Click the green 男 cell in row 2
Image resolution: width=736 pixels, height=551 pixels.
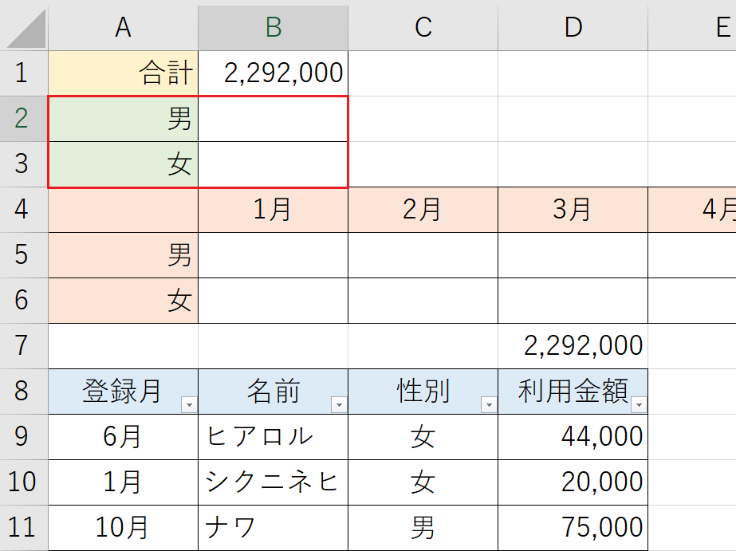point(123,119)
